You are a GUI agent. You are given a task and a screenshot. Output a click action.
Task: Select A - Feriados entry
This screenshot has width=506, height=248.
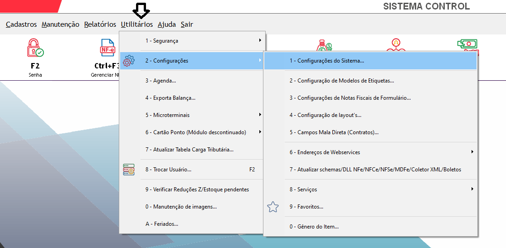click(193, 224)
